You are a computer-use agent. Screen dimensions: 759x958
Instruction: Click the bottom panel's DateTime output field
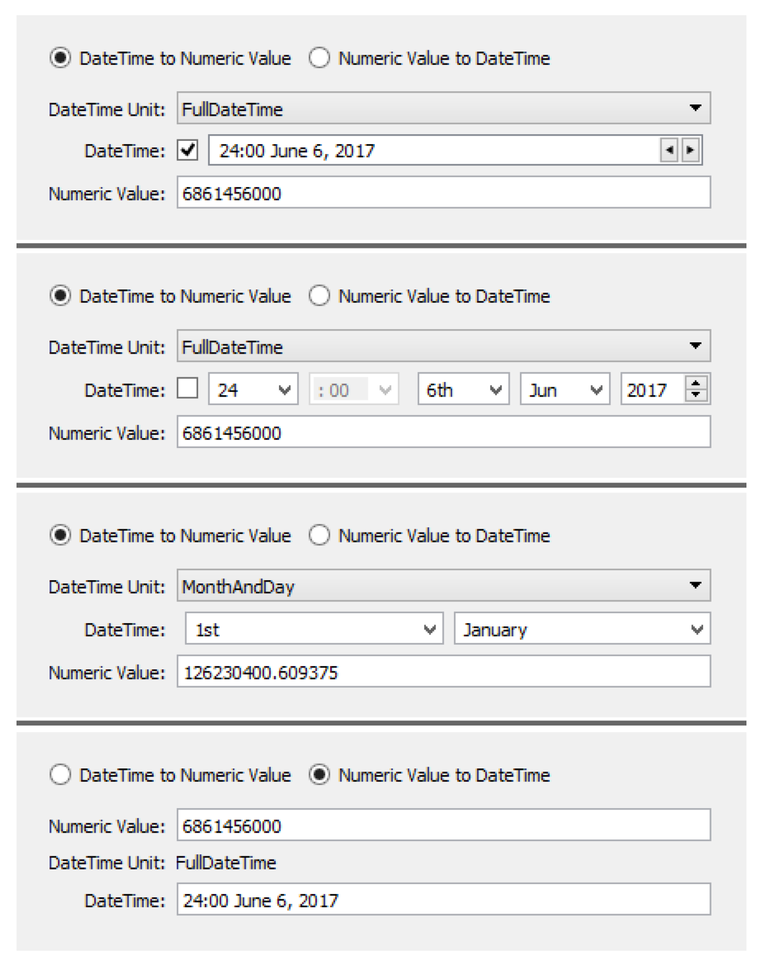(444, 900)
